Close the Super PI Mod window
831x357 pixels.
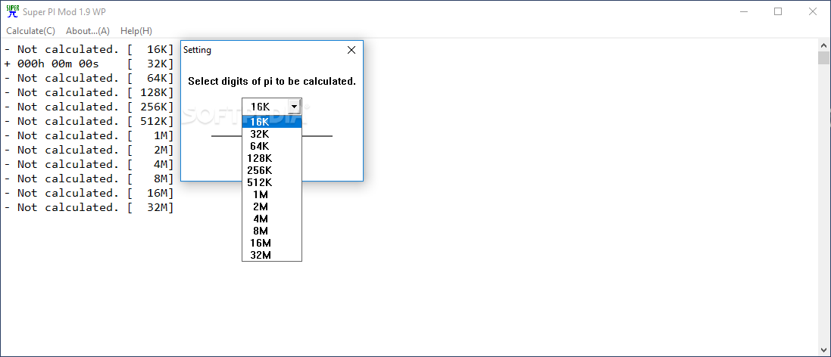pos(812,11)
